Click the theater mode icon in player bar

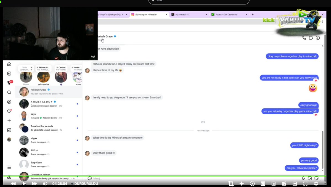(295, 184)
